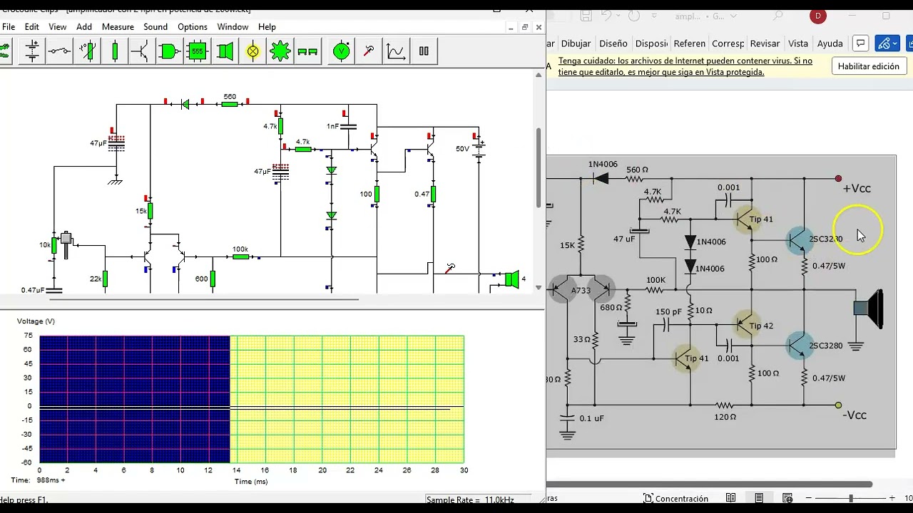
Task: Open the logic gates toolbar
Action: coord(170,51)
